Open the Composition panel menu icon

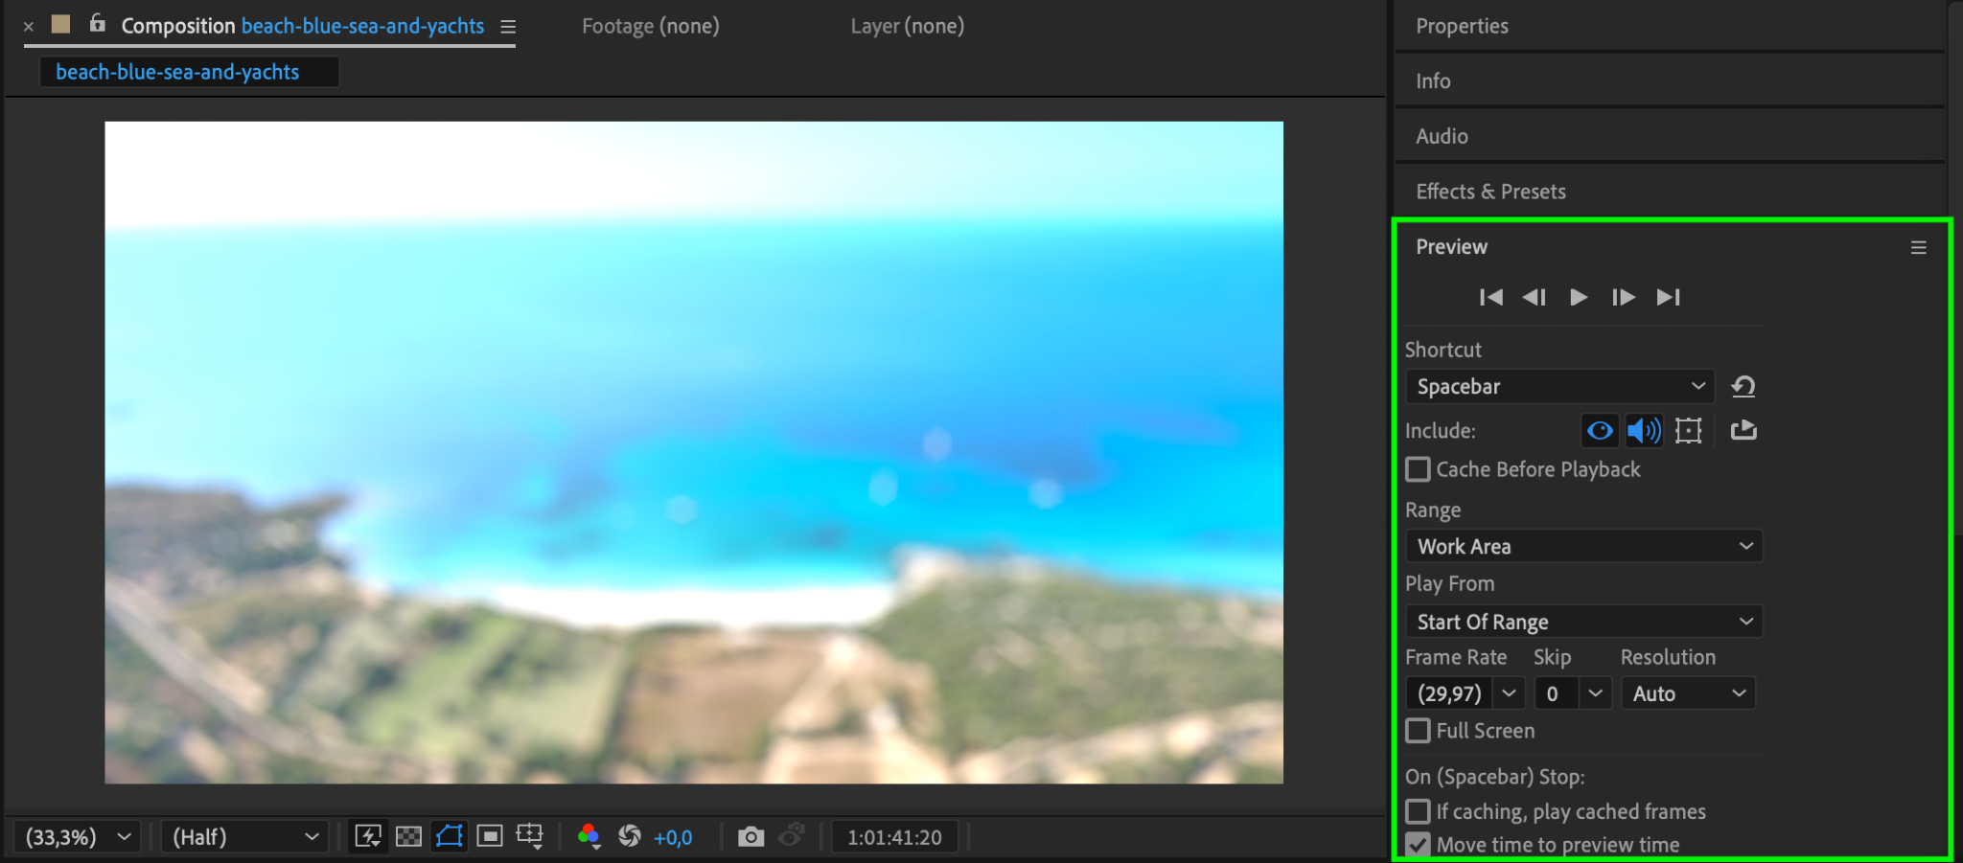[x=508, y=27]
